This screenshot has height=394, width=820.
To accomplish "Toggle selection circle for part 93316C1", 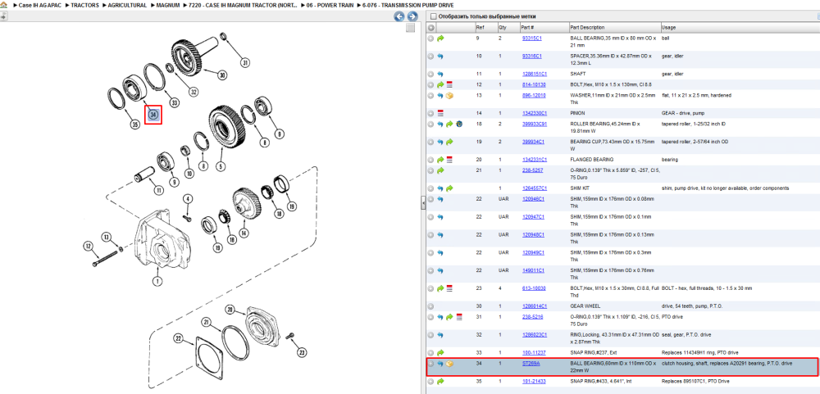I will (x=431, y=56).
